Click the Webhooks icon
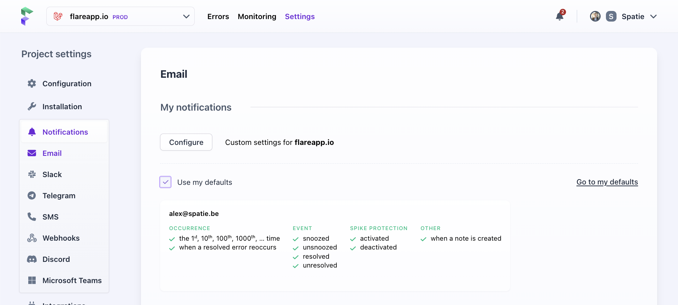The width and height of the screenshot is (678, 305). pyautogui.click(x=32, y=238)
